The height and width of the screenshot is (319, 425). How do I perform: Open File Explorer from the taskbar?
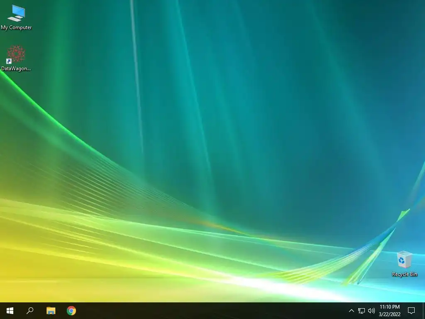tap(51, 311)
